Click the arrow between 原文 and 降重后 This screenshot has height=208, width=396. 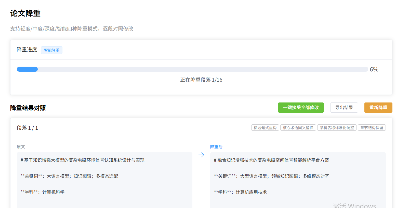(x=201, y=155)
